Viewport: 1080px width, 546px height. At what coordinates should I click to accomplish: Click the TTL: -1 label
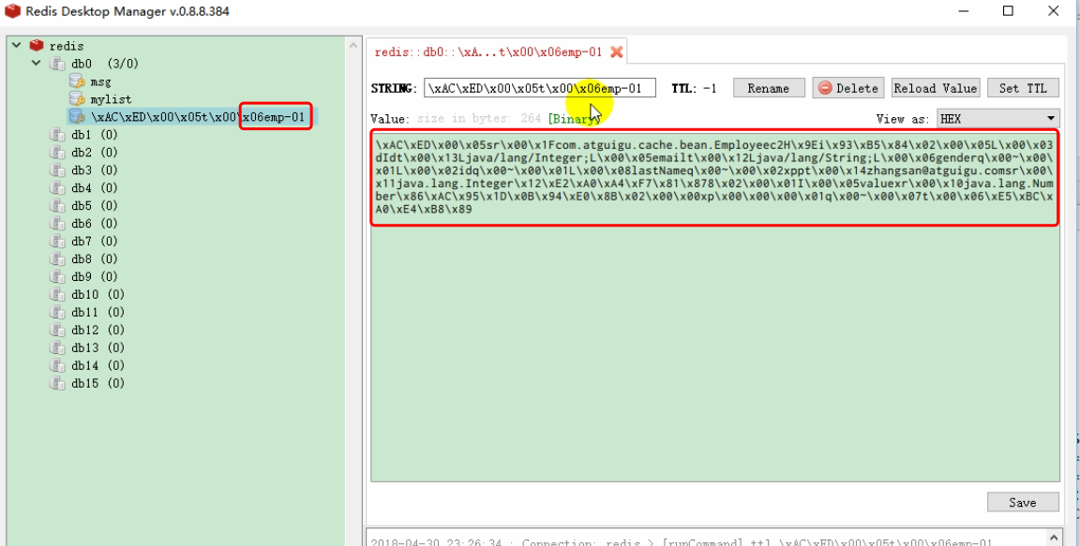point(695,88)
